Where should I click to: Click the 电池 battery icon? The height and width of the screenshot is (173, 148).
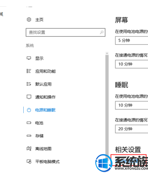point(29,123)
